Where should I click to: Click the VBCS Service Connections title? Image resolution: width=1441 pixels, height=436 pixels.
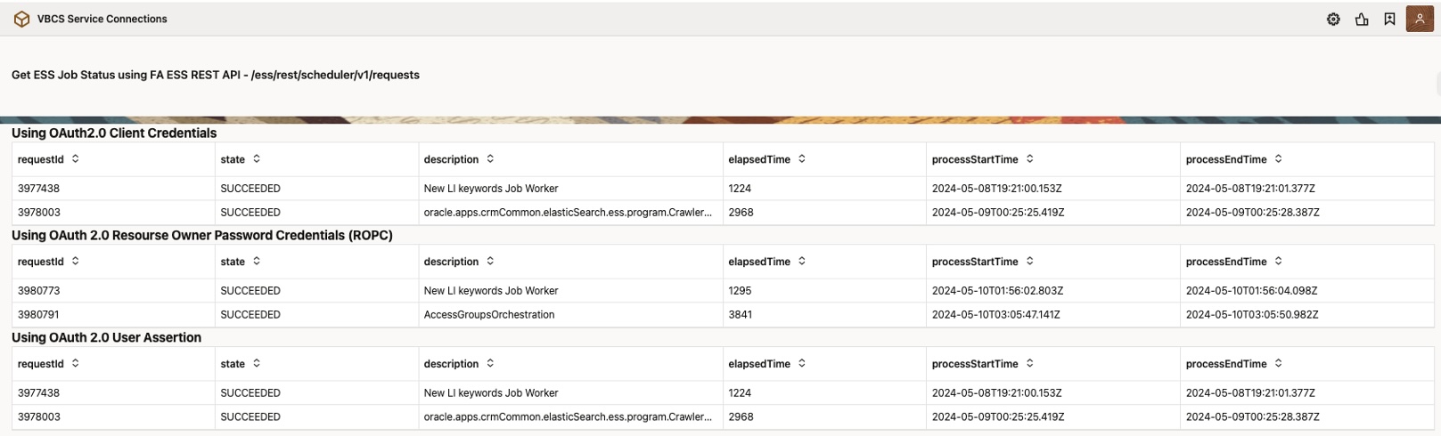[x=102, y=19]
